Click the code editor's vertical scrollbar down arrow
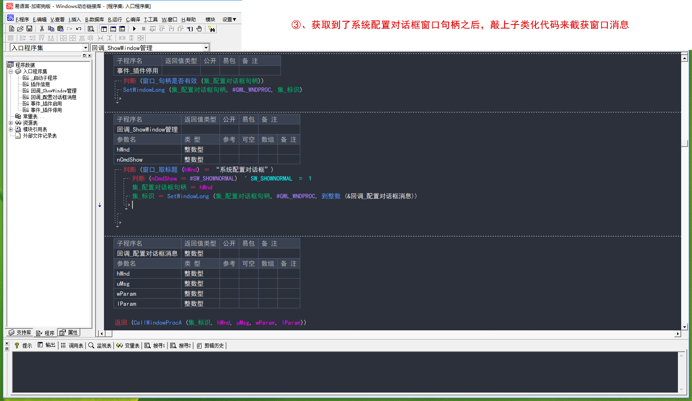The width and height of the screenshot is (692, 401). (x=684, y=327)
